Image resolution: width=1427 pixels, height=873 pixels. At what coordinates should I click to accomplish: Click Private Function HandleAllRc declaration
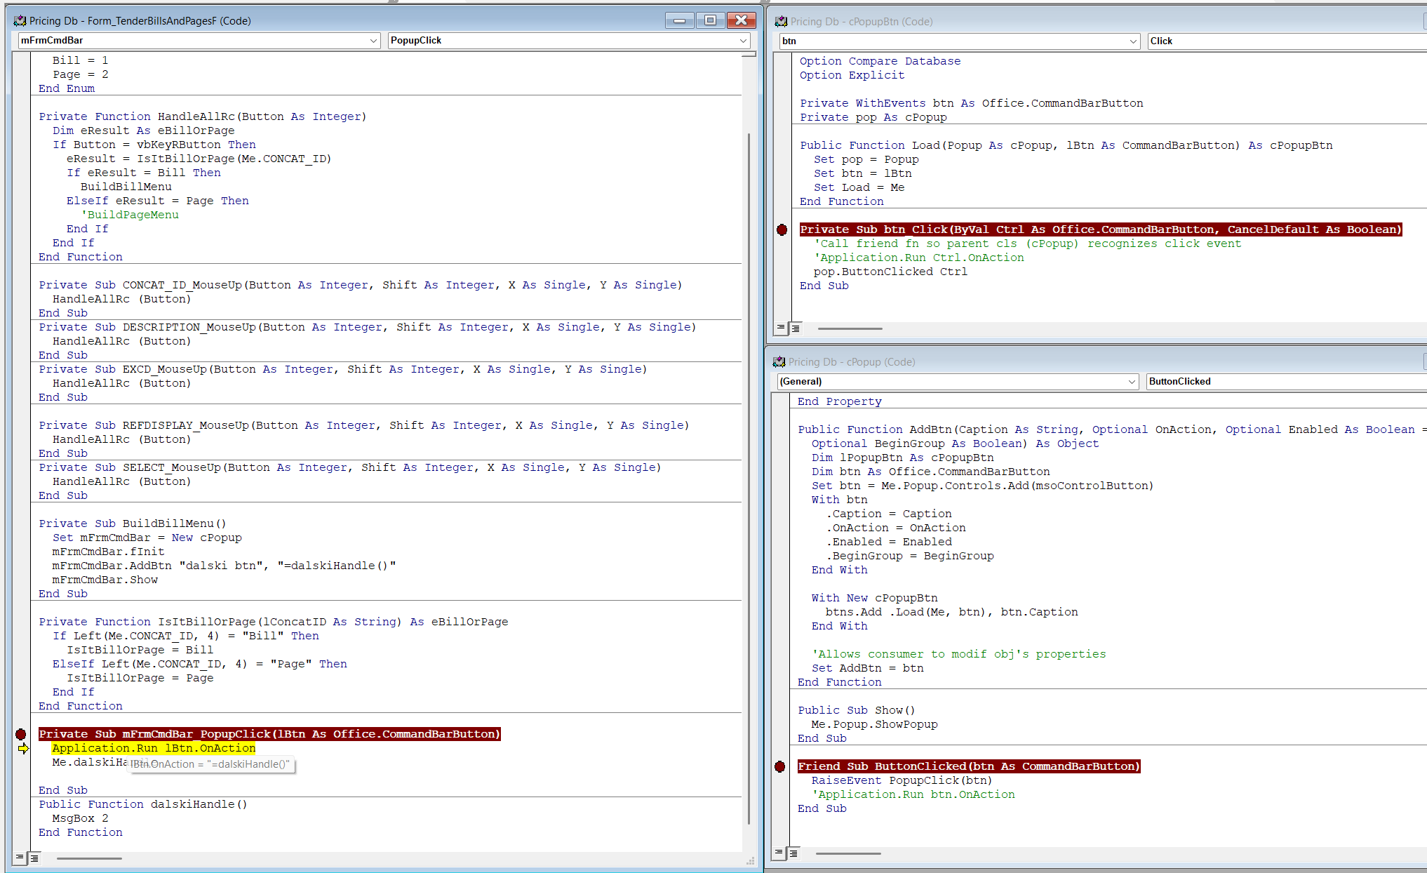[x=203, y=116]
